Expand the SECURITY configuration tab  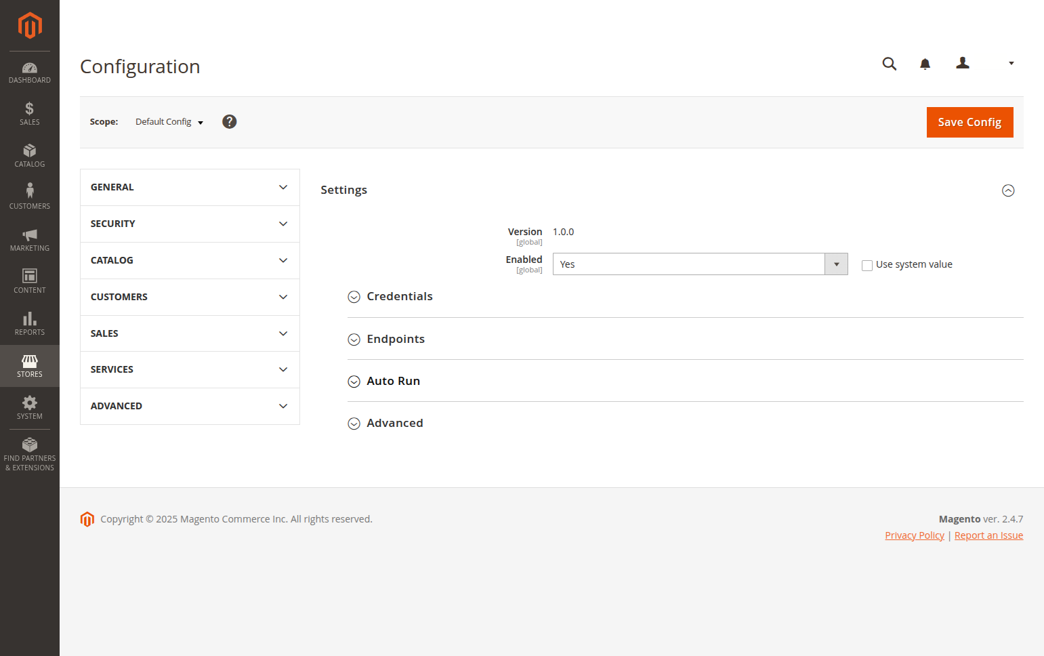[x=190, y=224]
